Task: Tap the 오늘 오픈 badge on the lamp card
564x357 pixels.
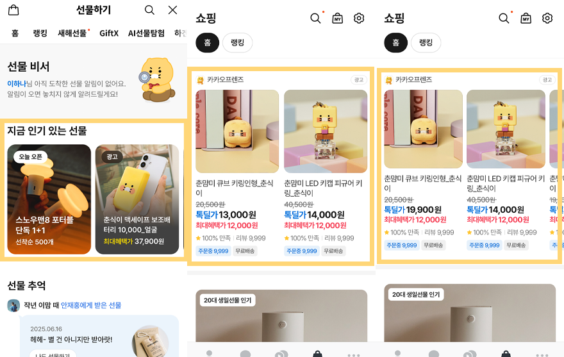Action: [31, 157]
